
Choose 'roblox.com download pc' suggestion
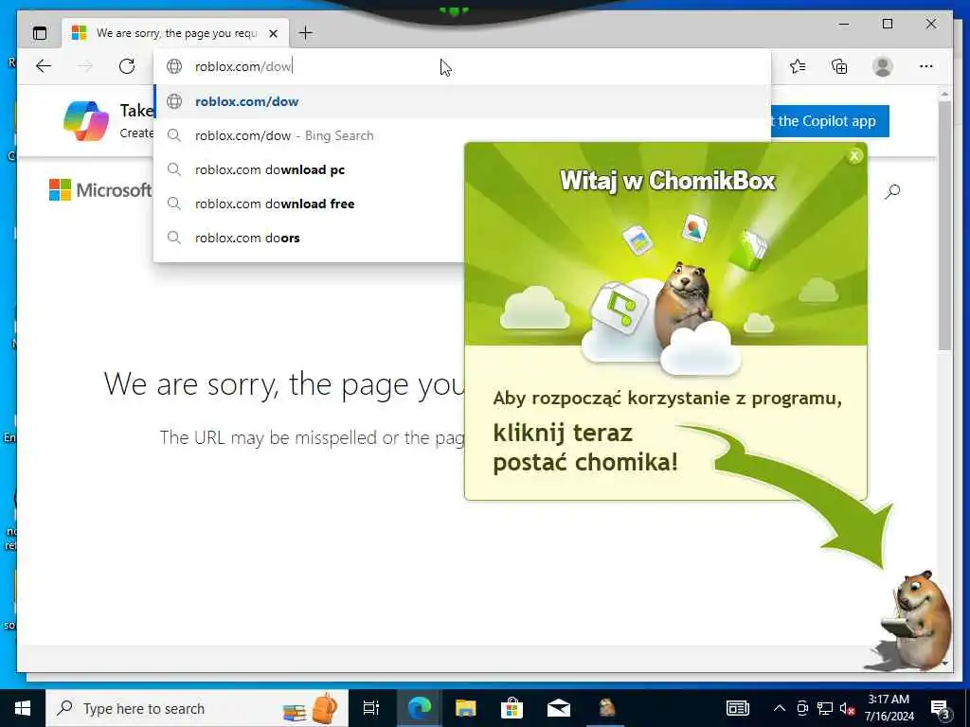[x=308, y=169]
